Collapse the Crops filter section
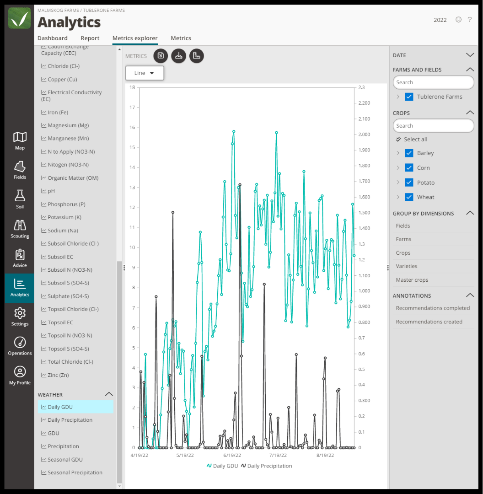This screenshot has height=494, width=483. [470, 113]
